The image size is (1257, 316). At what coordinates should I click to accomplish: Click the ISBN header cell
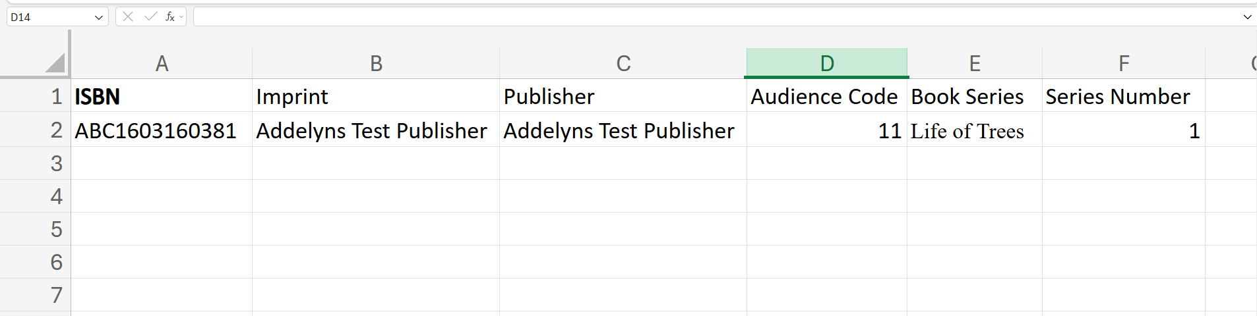162,97
